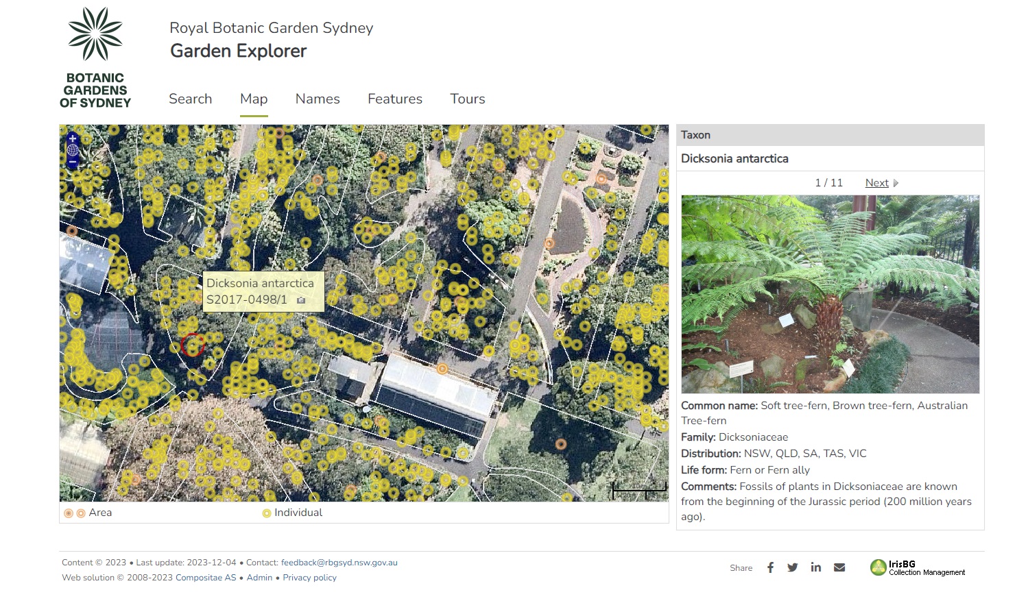The image size is (1028, 601).
Task: Share the page on LinkedIn
Action: tap(815, 567)
